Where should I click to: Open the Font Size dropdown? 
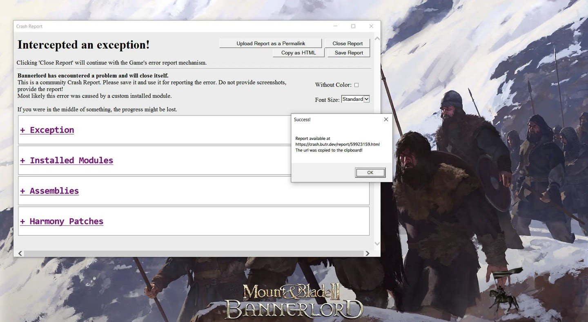pos(355,99)
